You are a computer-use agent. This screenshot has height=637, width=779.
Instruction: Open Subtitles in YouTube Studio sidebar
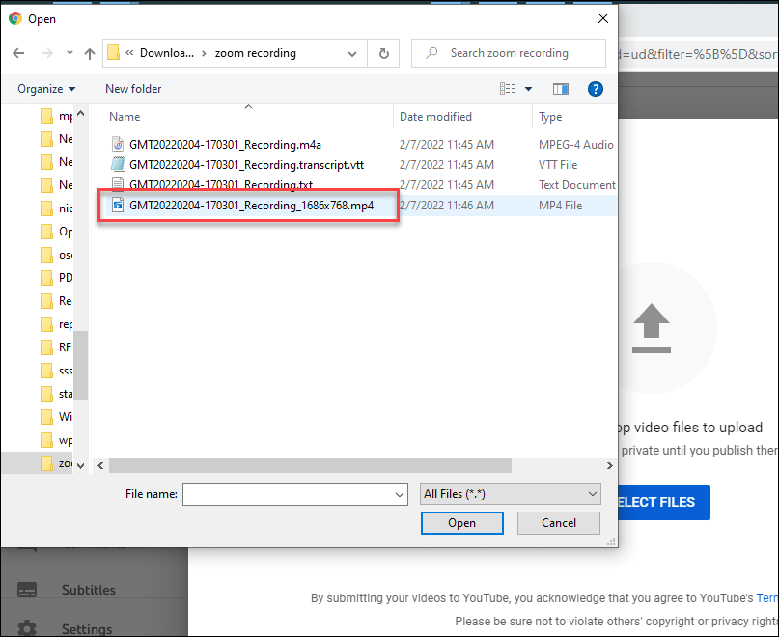89,590
